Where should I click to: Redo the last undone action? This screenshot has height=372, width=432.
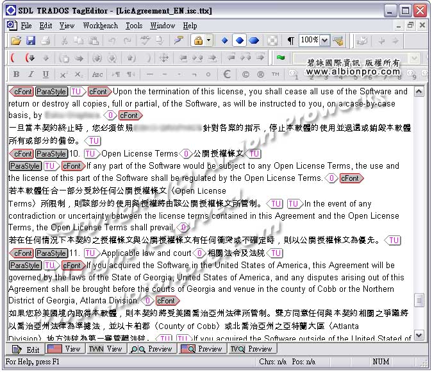(x=127, y=40)
